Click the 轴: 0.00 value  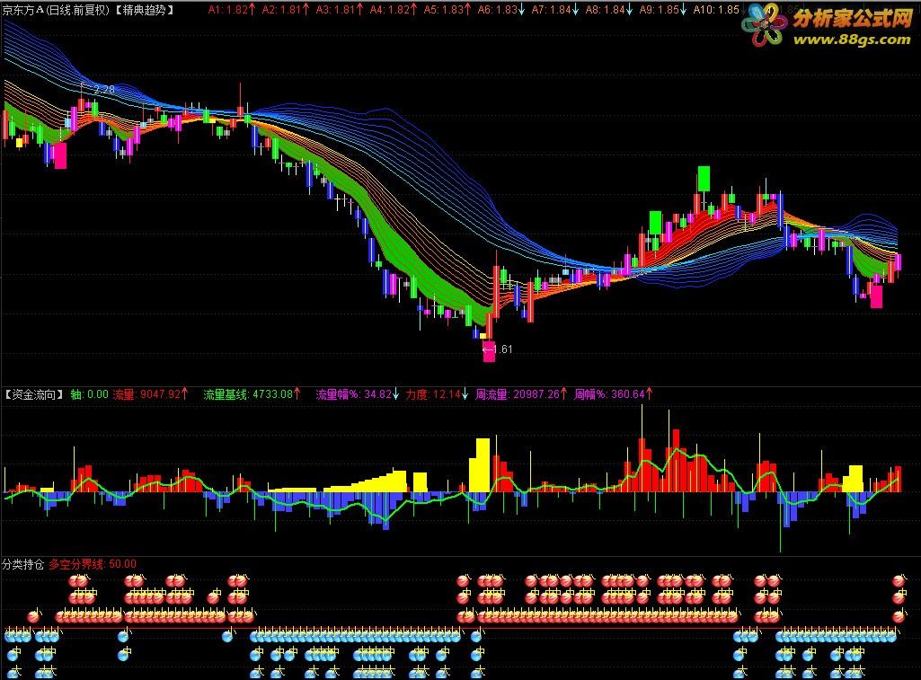(x=89, y=394)
